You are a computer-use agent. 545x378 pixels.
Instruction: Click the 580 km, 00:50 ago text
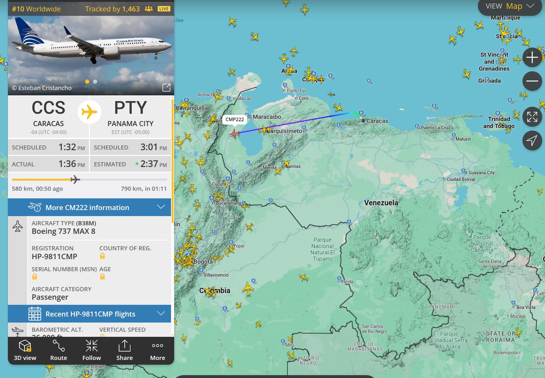[37, 189]
